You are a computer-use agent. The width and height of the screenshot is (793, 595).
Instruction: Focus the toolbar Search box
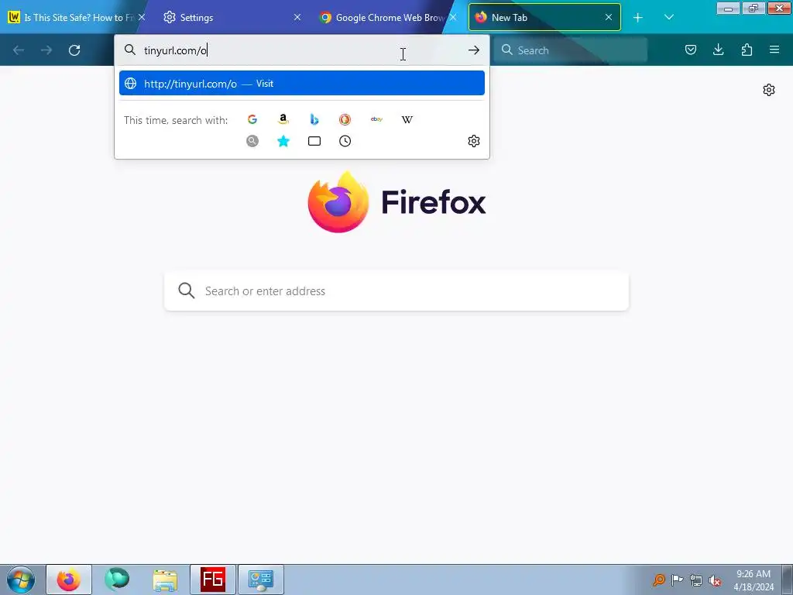pyautogui.click(x=570, y=50)
